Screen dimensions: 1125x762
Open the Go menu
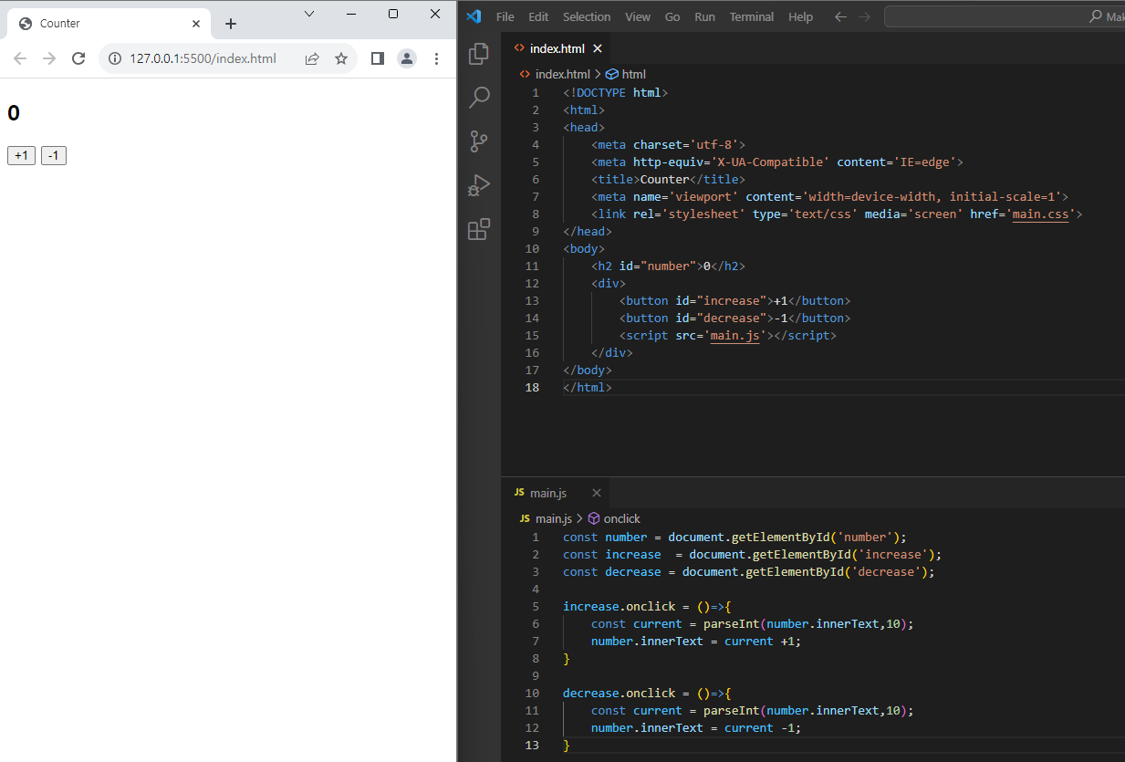(x=672, y=16)
